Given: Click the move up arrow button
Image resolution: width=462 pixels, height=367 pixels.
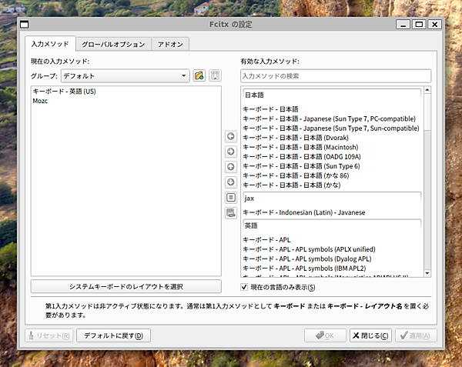Looking at the screenshot, I should tap(230, 167).
